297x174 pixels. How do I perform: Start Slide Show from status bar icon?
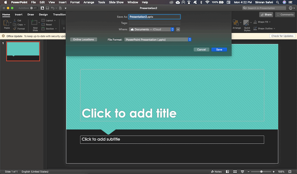pos(242,171)
